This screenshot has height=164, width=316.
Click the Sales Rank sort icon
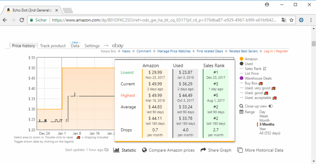(264, 69)
